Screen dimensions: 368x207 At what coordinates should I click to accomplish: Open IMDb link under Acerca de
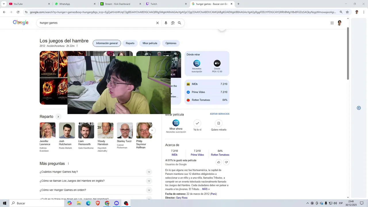pos(175,155)
